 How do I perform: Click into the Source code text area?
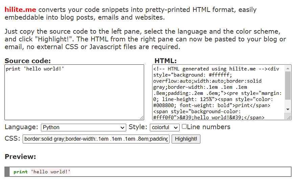pos(74,92)
